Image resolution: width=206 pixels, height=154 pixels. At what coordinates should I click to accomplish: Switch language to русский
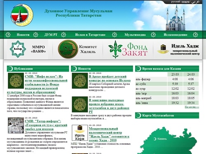(176, 2)
